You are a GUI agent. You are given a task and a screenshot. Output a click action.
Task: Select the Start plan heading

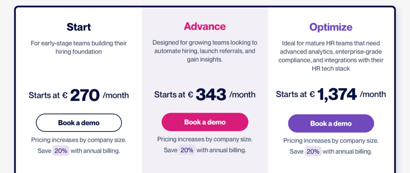point(79,27)
